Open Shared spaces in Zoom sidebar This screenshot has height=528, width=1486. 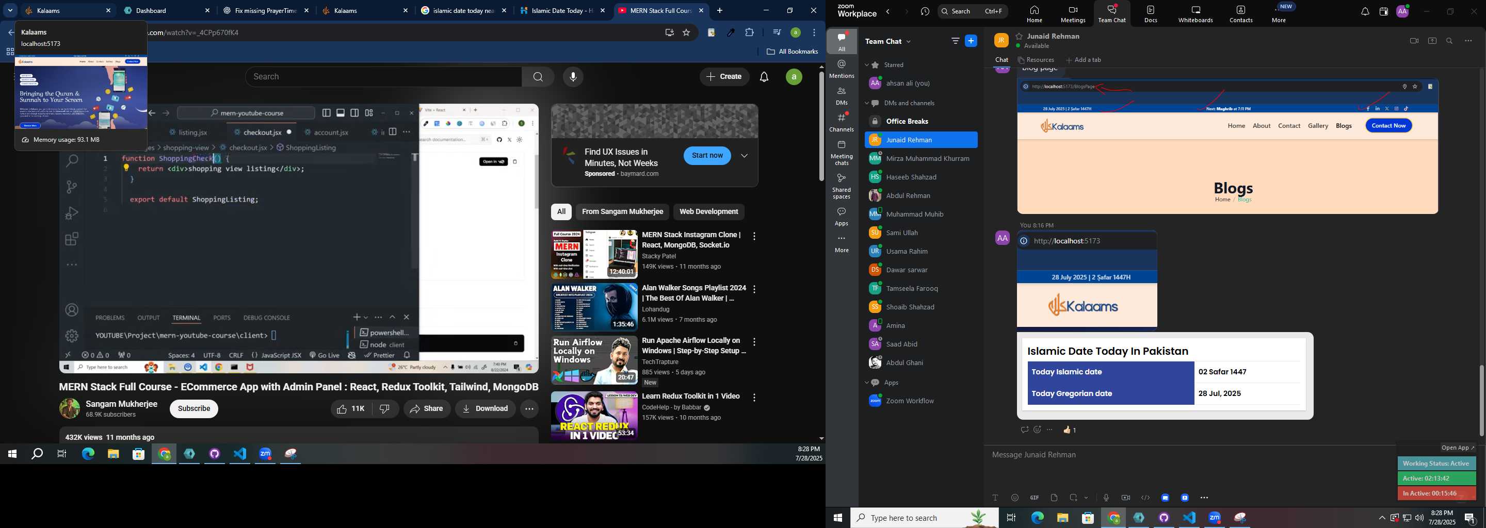(842, 186)
